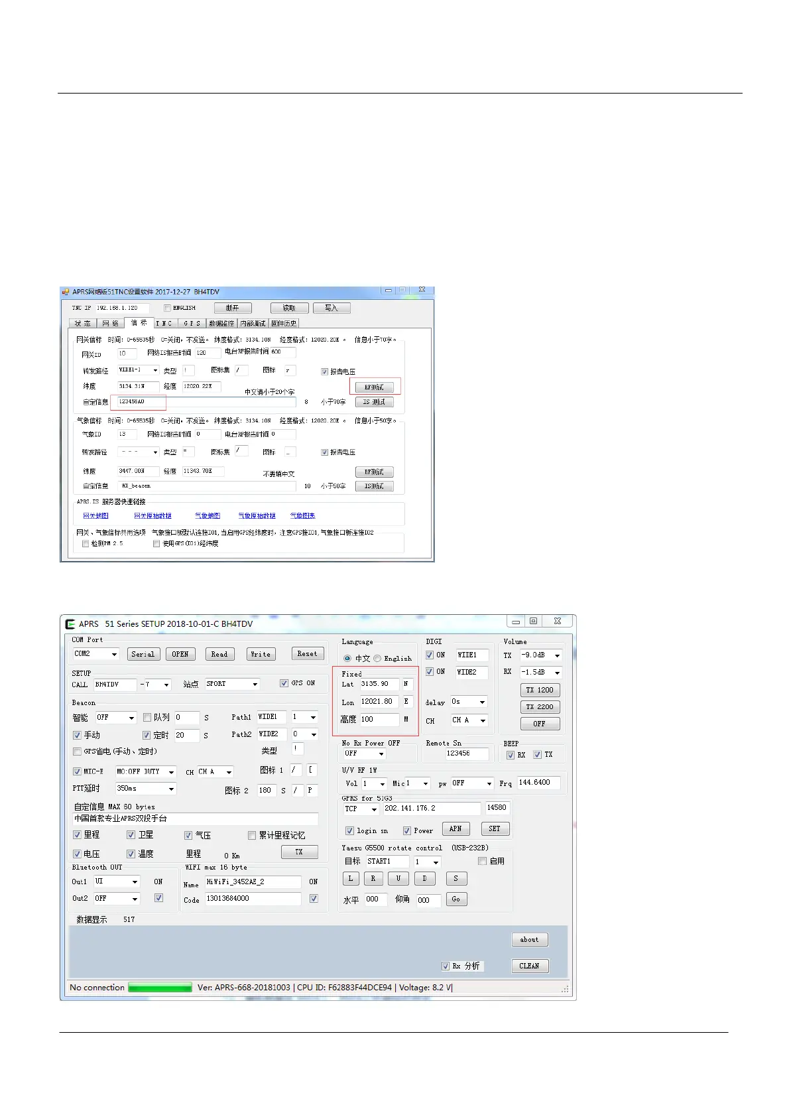The height and width of the screenshot is (1117, 789).
Task: Open the 气象图表 link
Action: pos(303,515)
